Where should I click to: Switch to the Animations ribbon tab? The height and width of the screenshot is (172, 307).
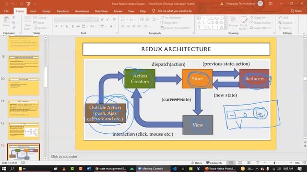[82, 11]
